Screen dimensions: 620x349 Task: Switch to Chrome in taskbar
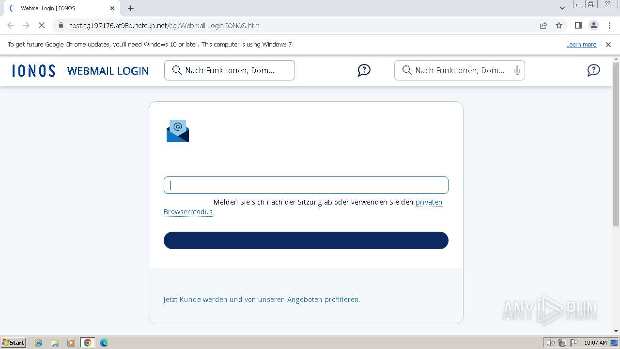(x=88, y=343)
